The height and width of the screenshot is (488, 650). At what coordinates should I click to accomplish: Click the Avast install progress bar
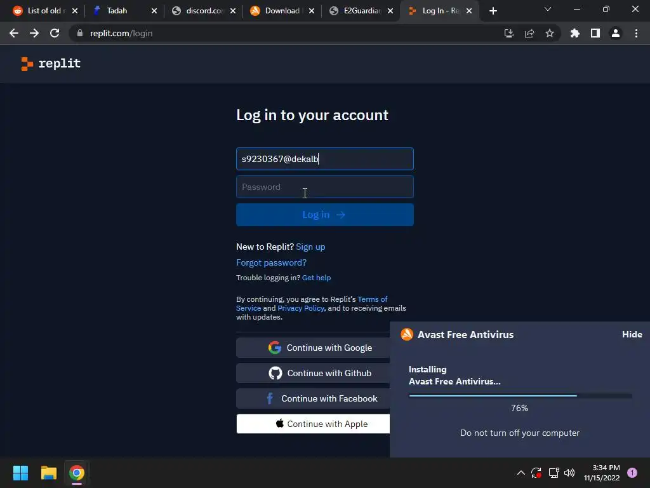[521, 396]
